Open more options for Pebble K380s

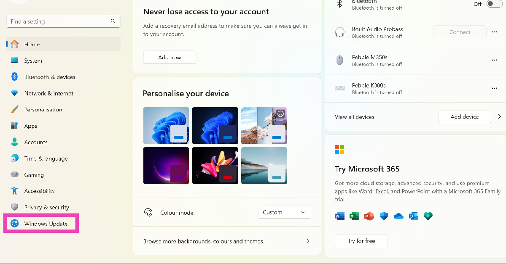tap(495, 88)
